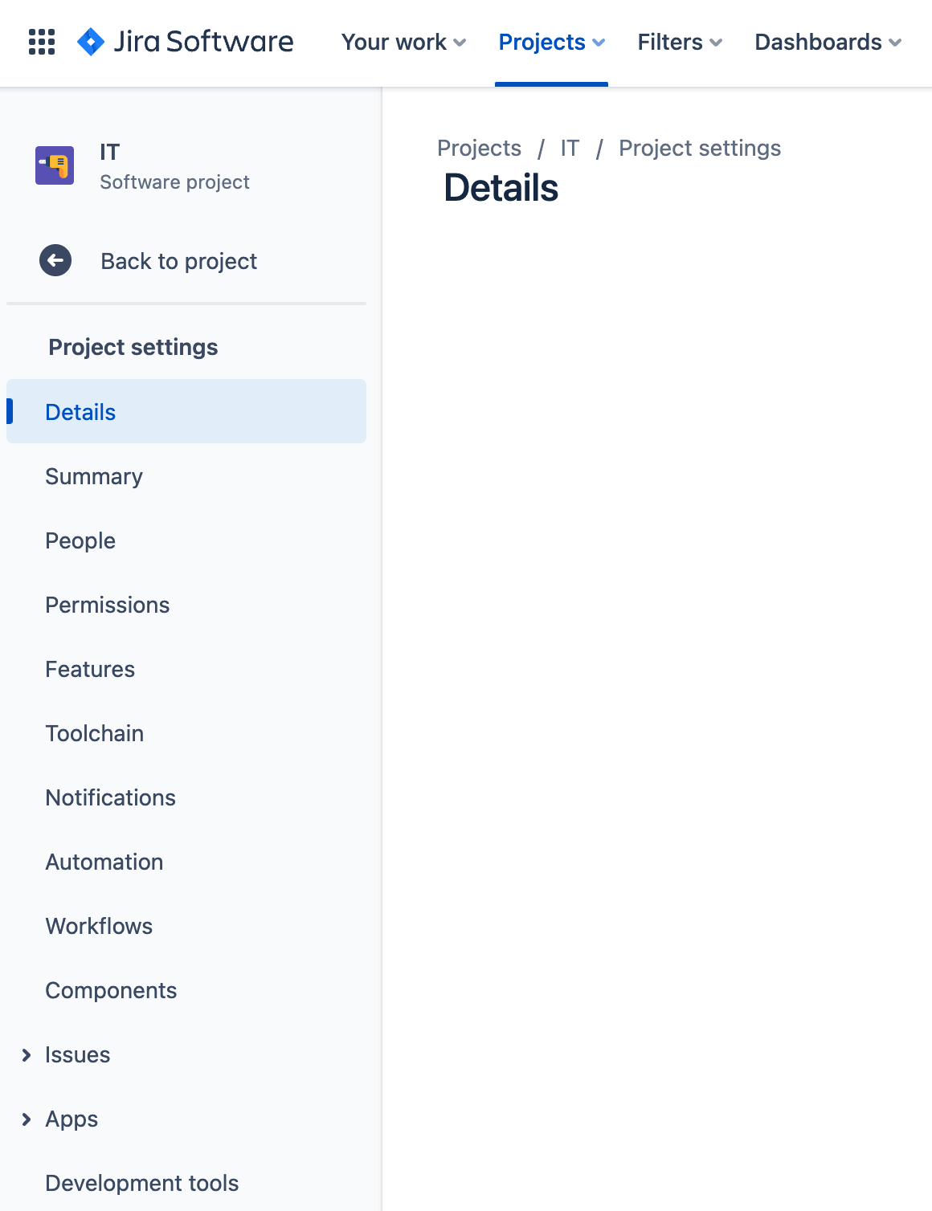Click the Jira Software logo

(x=185, y=42)
